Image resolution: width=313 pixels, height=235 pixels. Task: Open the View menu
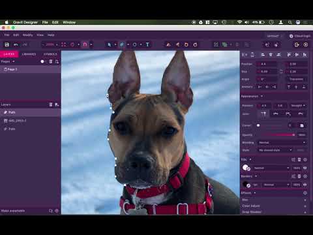(40, 35)
